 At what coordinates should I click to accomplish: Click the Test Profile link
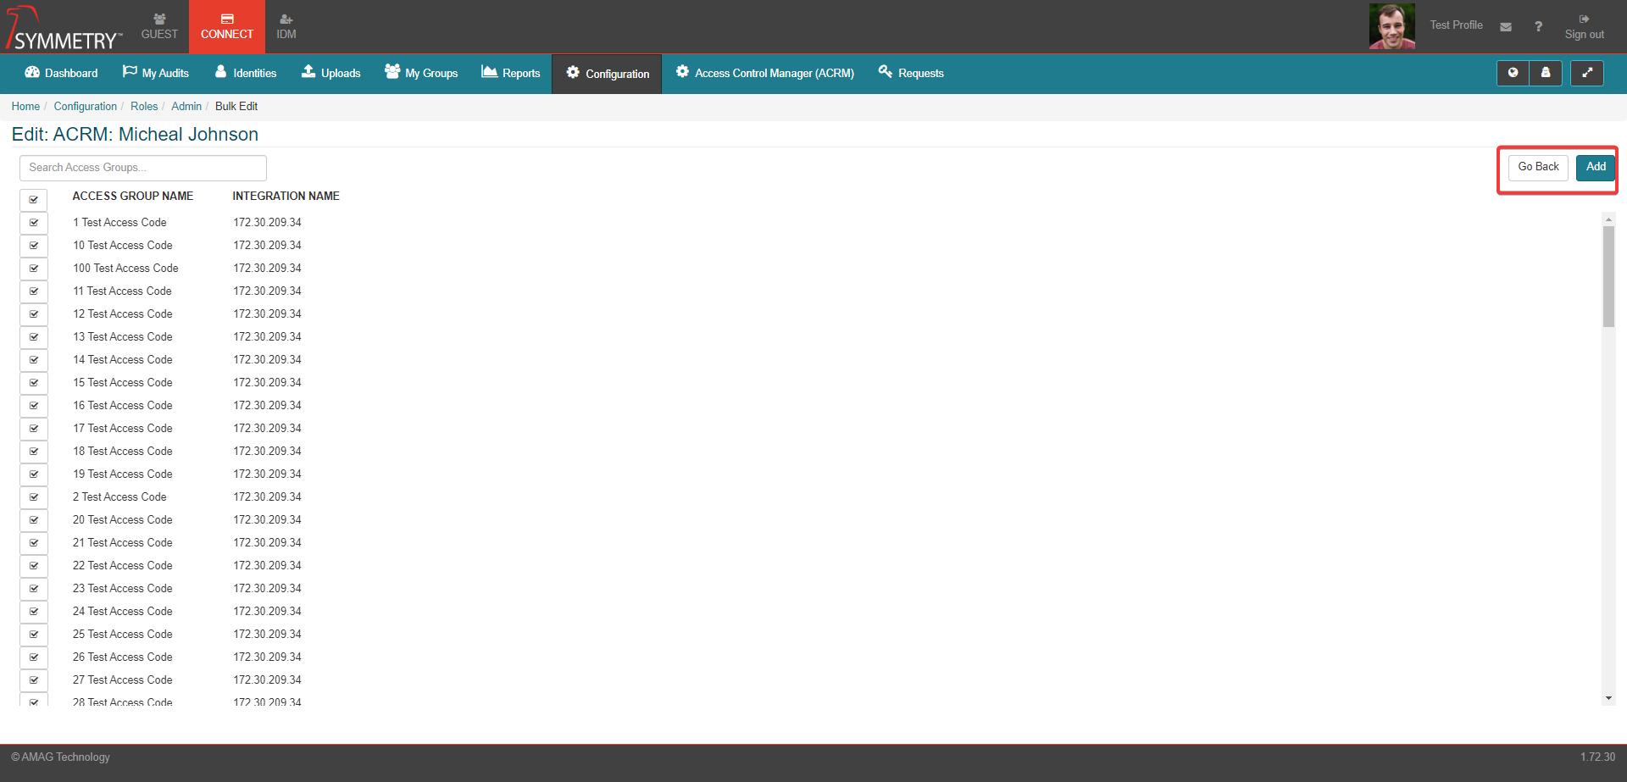(1456, 25)
